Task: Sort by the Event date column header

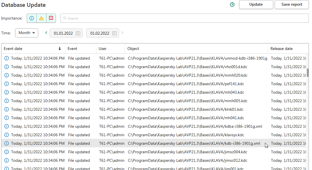Action: [x=33, y=49]
